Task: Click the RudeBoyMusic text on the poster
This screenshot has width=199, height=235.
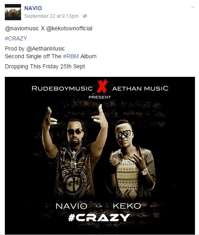Action: [x=62, y=89]
